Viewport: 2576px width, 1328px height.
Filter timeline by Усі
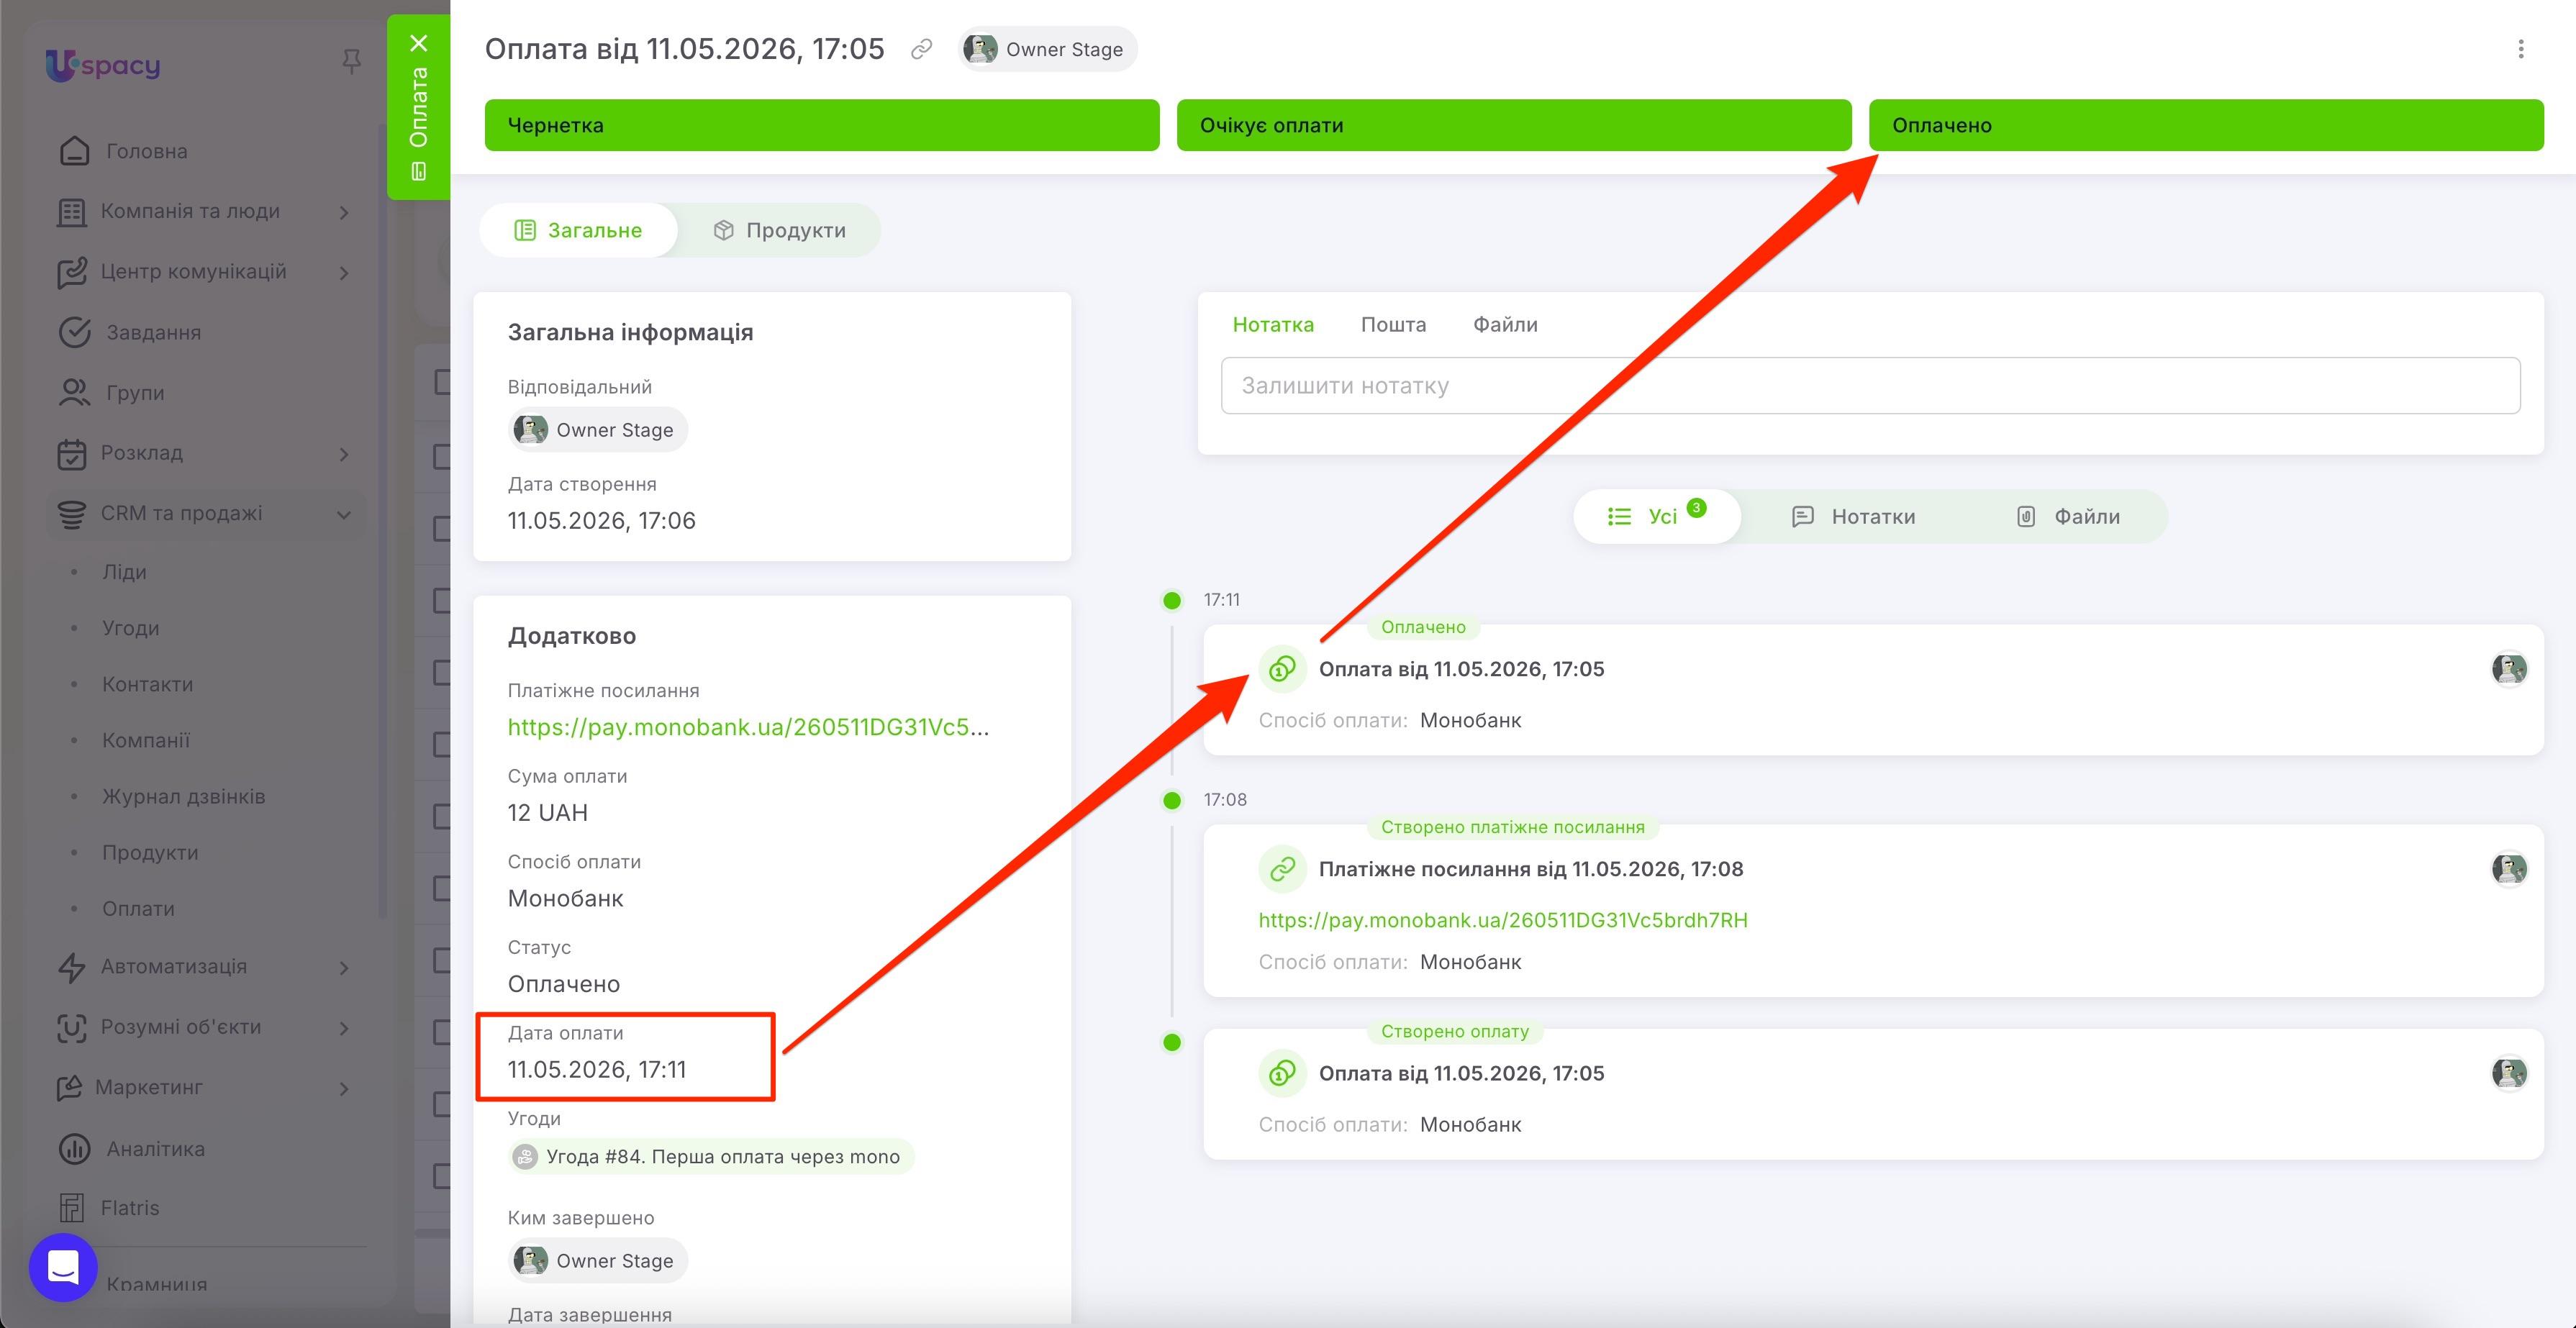(x=1656, y=516)
